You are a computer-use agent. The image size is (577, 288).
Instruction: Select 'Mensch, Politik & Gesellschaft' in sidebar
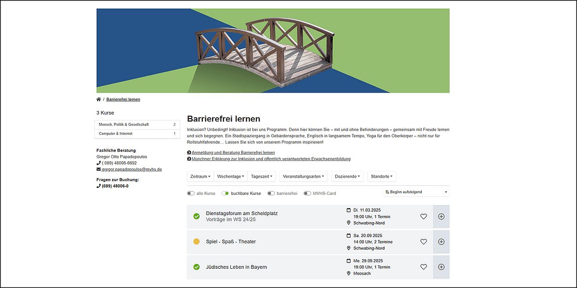pos(124,124)
